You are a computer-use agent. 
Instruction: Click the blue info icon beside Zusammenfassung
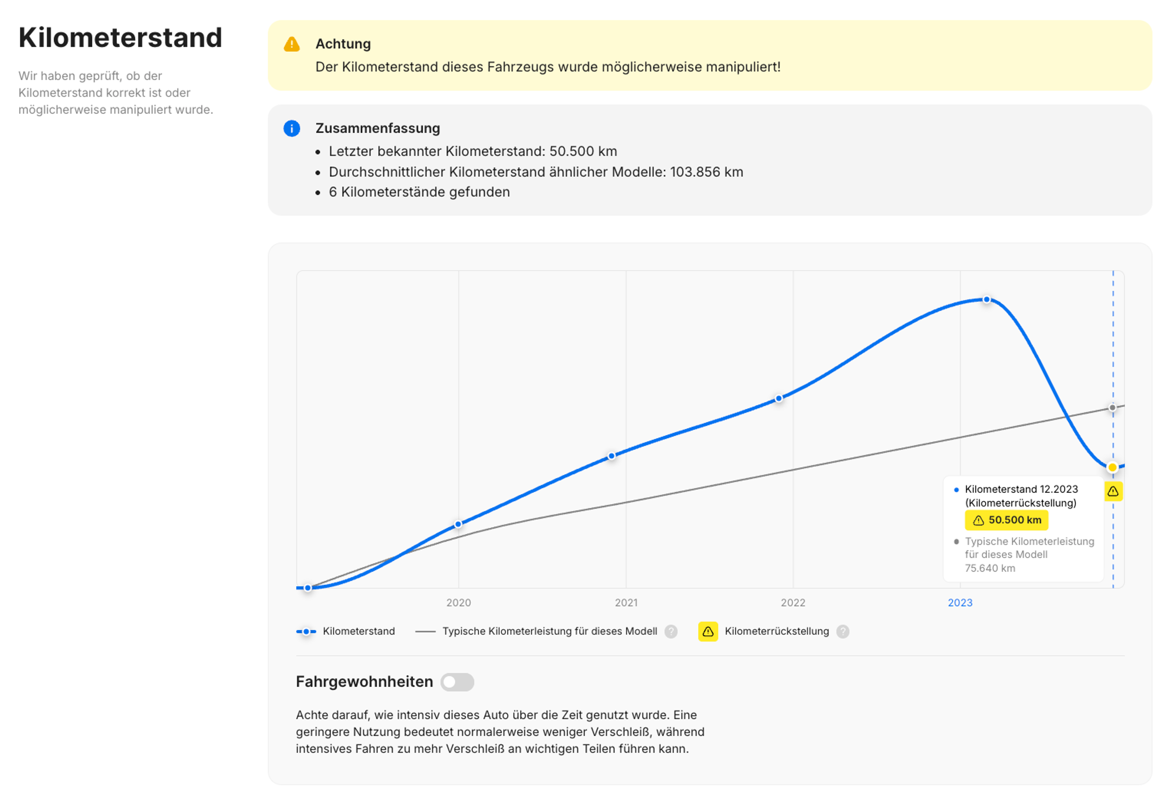coord(292,129)
